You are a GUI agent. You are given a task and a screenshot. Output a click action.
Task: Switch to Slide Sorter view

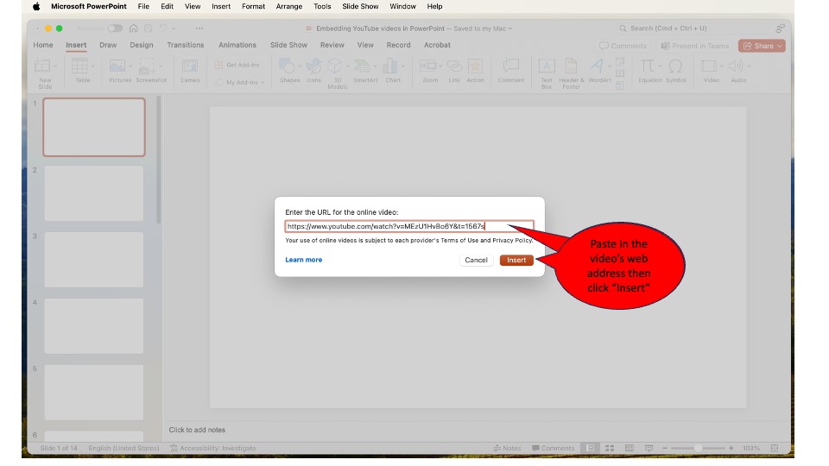click(610, 448)
